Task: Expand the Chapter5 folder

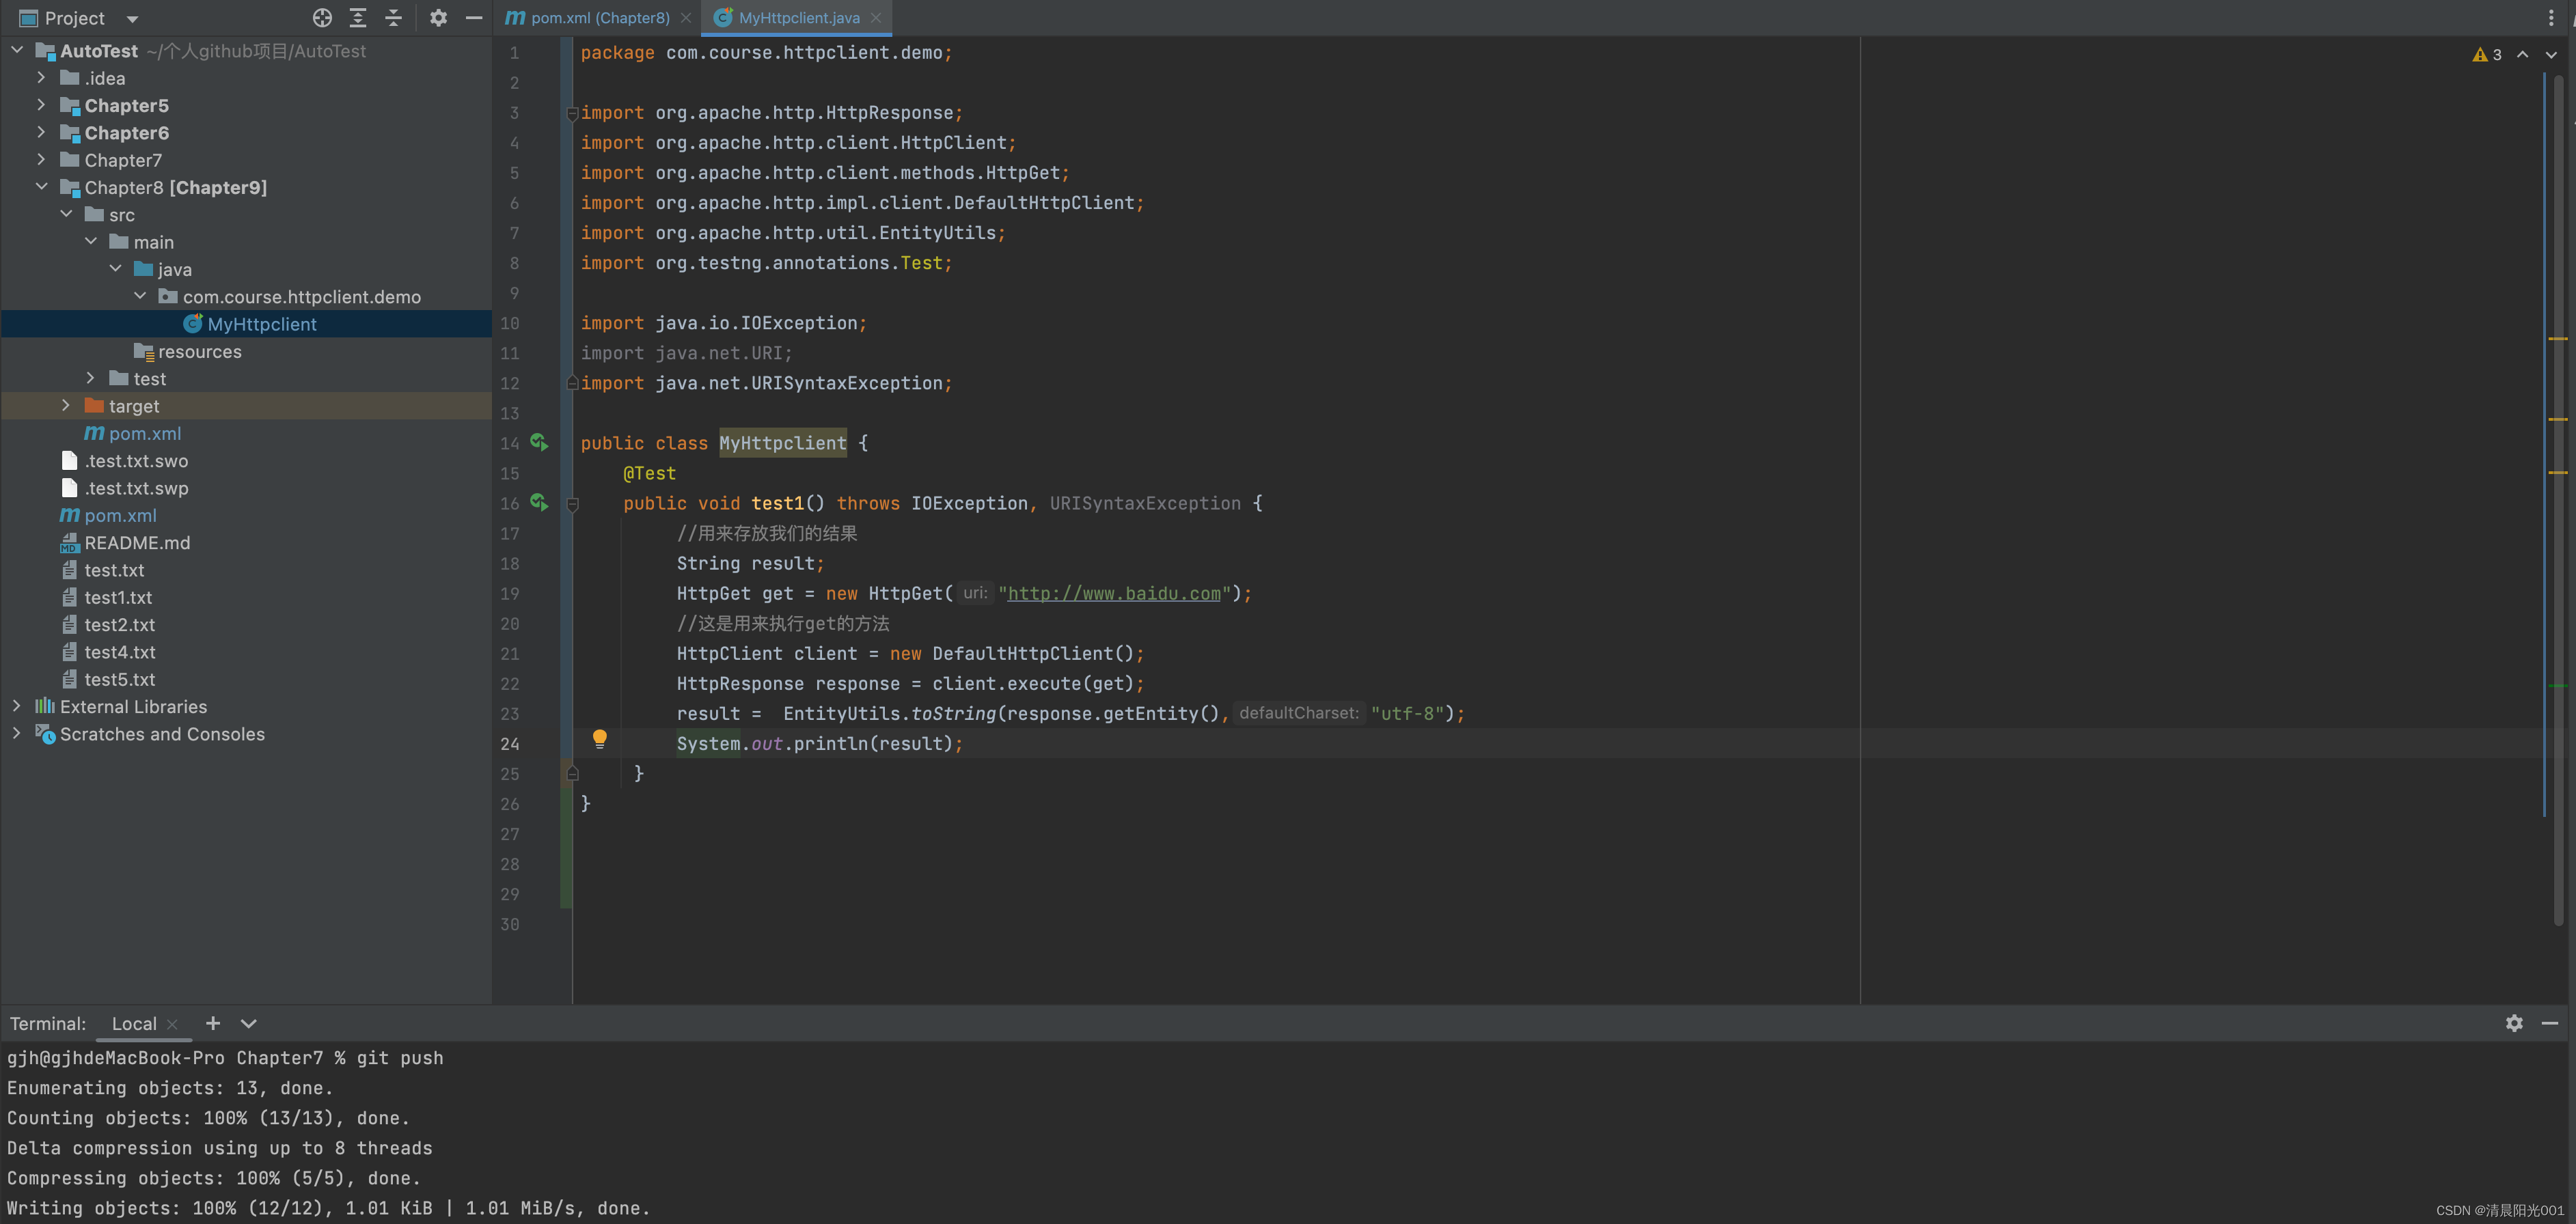Action: 41,105
